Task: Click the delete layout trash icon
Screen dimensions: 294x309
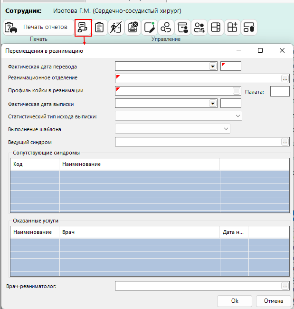Action: [x=249, y=28]
